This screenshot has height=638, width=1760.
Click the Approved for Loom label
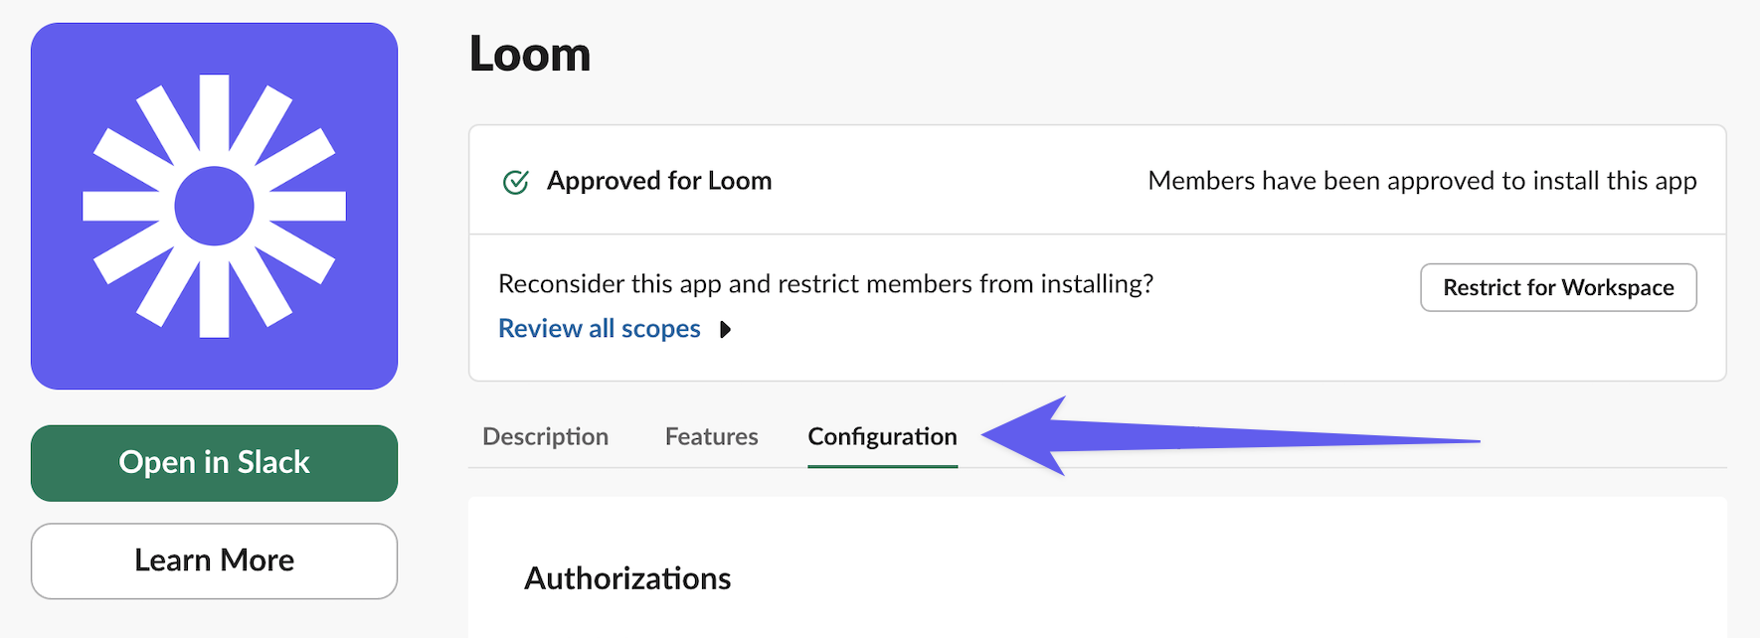pos(659,181)
